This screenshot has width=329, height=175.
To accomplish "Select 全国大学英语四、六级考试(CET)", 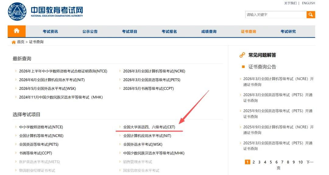I will (x=149, y=127).
